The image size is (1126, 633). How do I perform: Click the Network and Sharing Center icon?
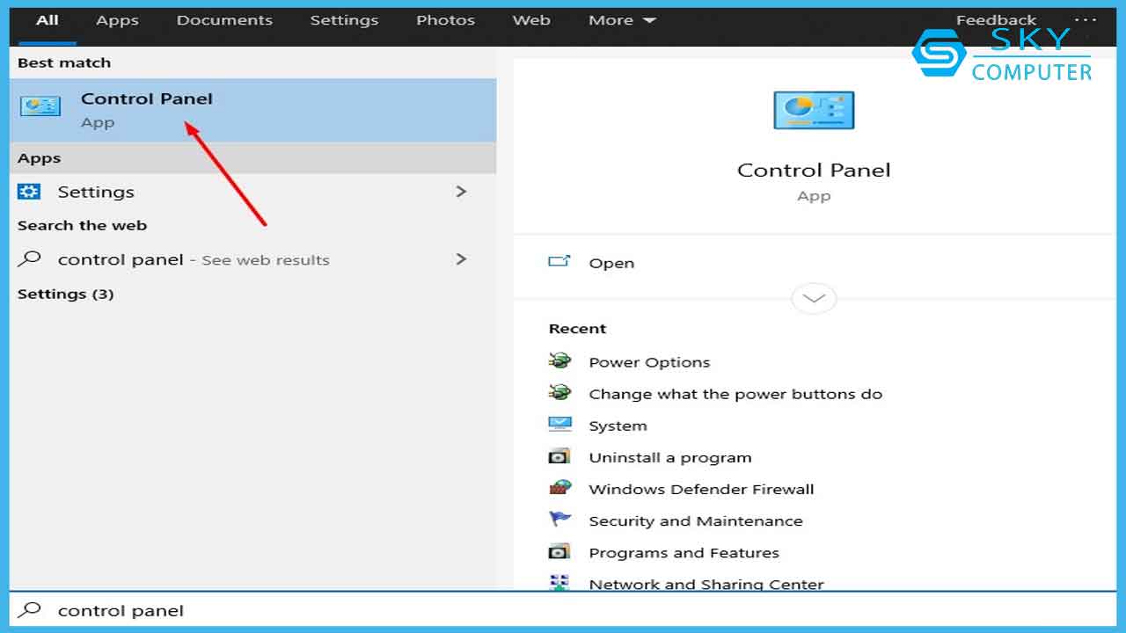click(559, 581)
